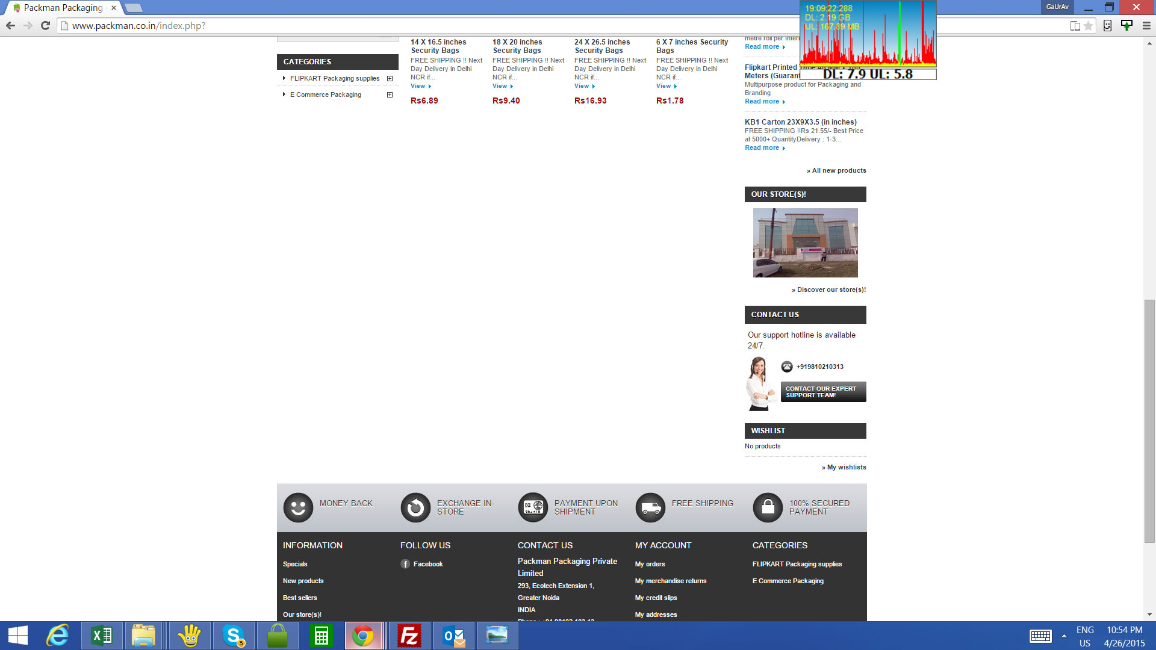Open Chrome hamburger menu
This screenshot has height=650, width=1156.
point(1146,26)
